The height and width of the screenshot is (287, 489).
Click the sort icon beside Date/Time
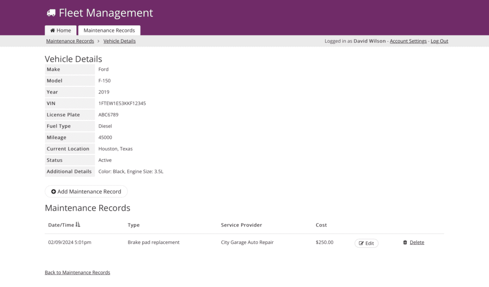tap(78, 225)
